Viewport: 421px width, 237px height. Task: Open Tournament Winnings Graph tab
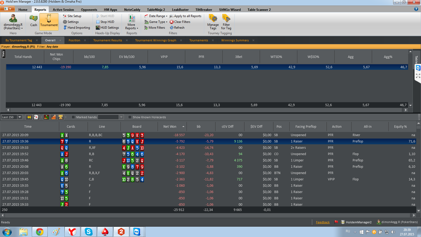(156, 40)
